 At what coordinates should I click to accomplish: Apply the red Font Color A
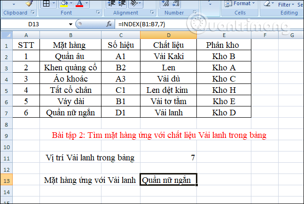pyautogui.click(x=79, y=3)
